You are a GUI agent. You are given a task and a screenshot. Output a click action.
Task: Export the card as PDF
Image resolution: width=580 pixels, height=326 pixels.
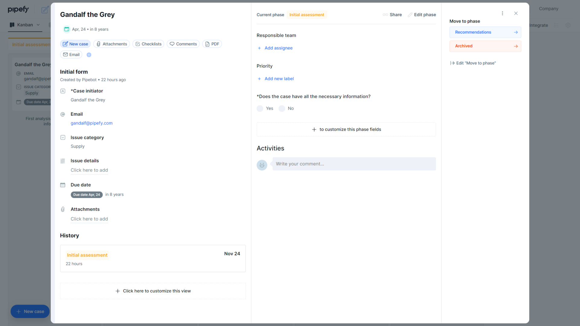tap(212, 44)
